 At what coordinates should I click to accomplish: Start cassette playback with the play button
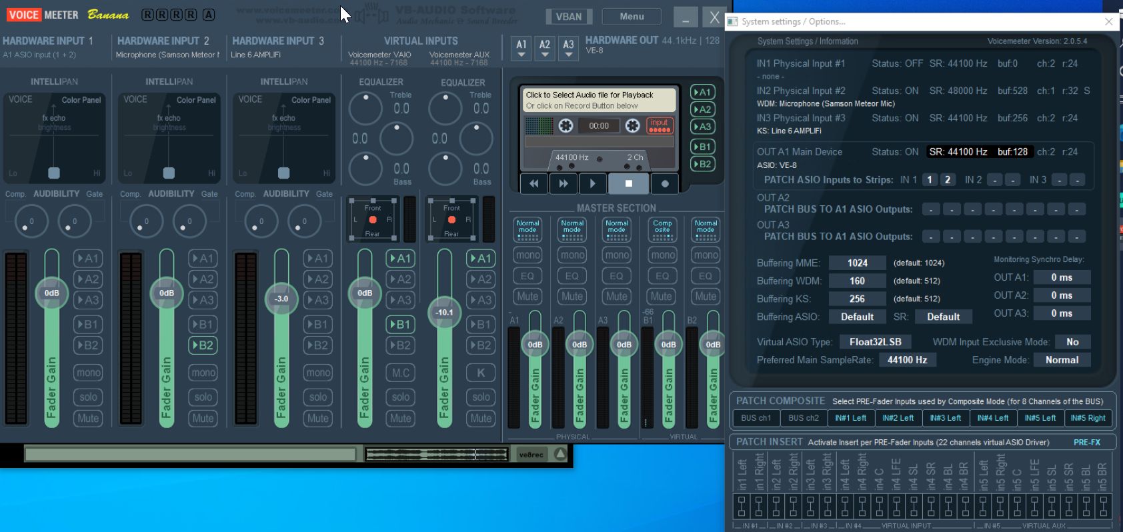point(593,183)
